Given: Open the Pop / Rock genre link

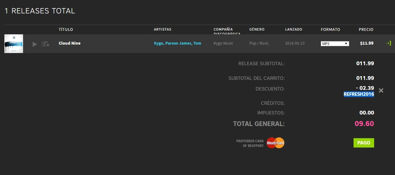Looking at the screenshot, I should [x=259, y=43].
